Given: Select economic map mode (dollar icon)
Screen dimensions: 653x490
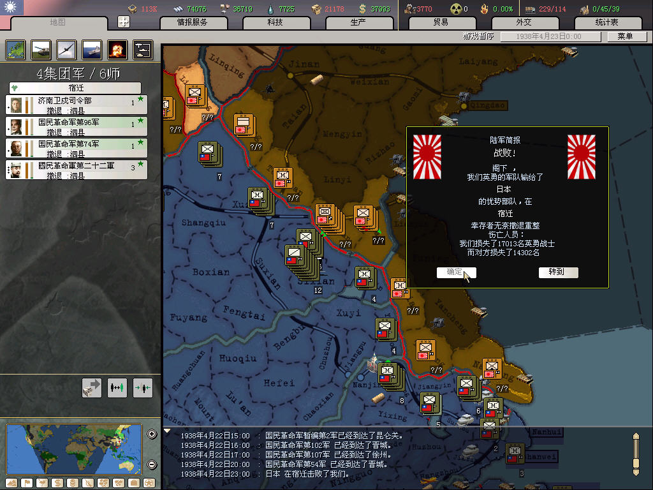Looking at the screenshot, I should tap(57, 484).
